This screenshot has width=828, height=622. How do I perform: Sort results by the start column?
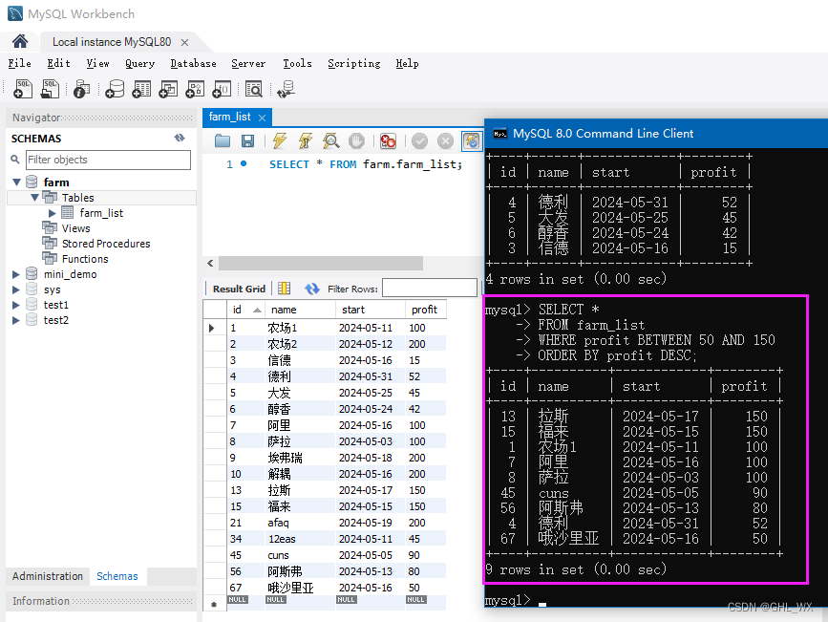click(x=371, y=310)
